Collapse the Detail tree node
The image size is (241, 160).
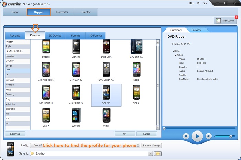(x=174, y=51)
